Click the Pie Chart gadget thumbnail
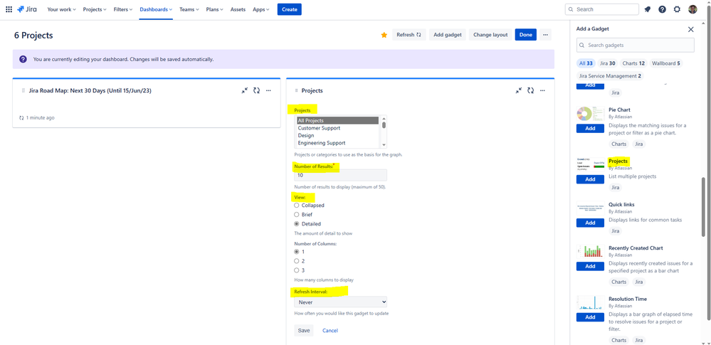Viewport: 711px width, 345px height. coord(591,114)
